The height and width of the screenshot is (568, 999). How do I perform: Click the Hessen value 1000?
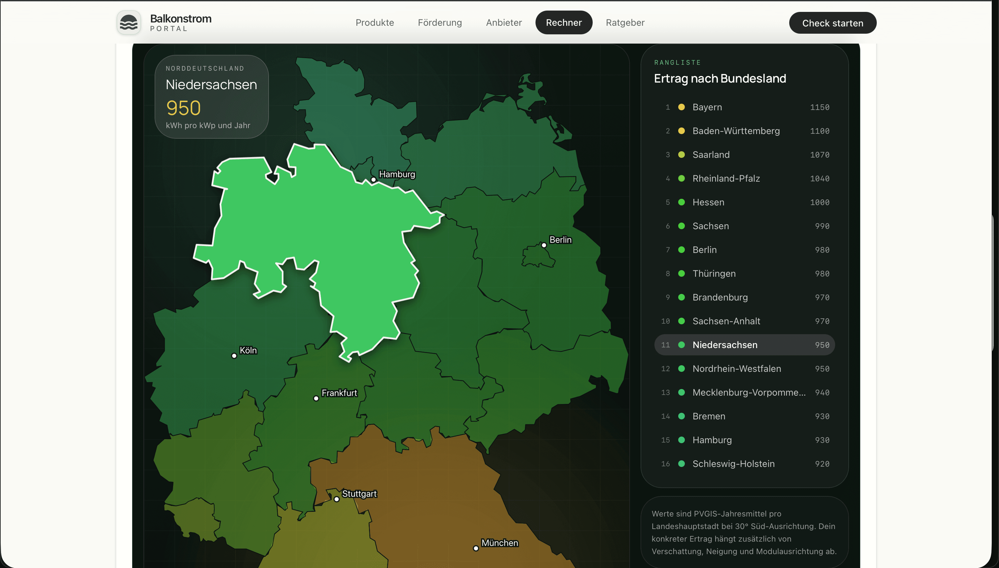[820, 202]
